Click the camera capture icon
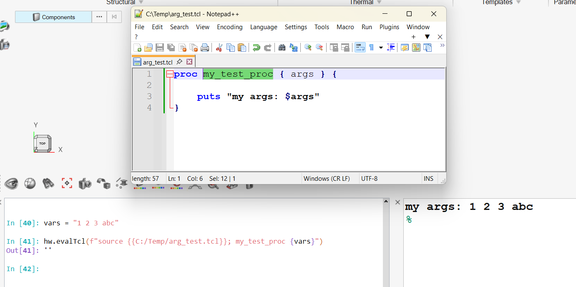Image resolution: width=576 pixels, height=287 pixels. (85, 183)
